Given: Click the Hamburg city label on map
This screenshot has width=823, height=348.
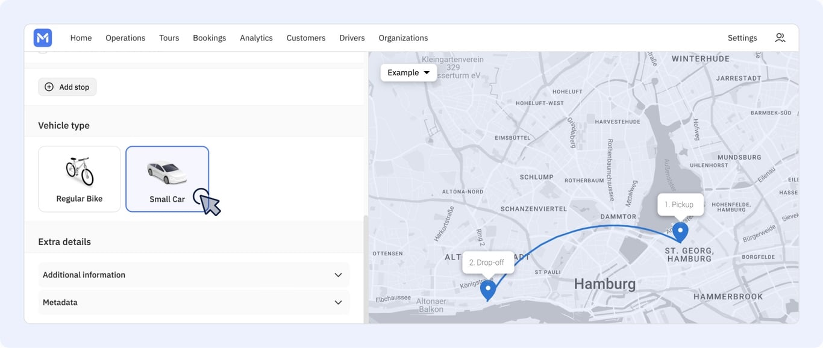Looking at the screenshot, I should tap(604, 284).
